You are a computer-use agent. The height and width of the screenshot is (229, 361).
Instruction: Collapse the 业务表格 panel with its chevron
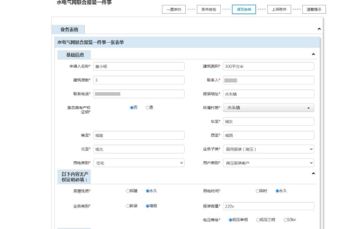[x=319, y=29]
